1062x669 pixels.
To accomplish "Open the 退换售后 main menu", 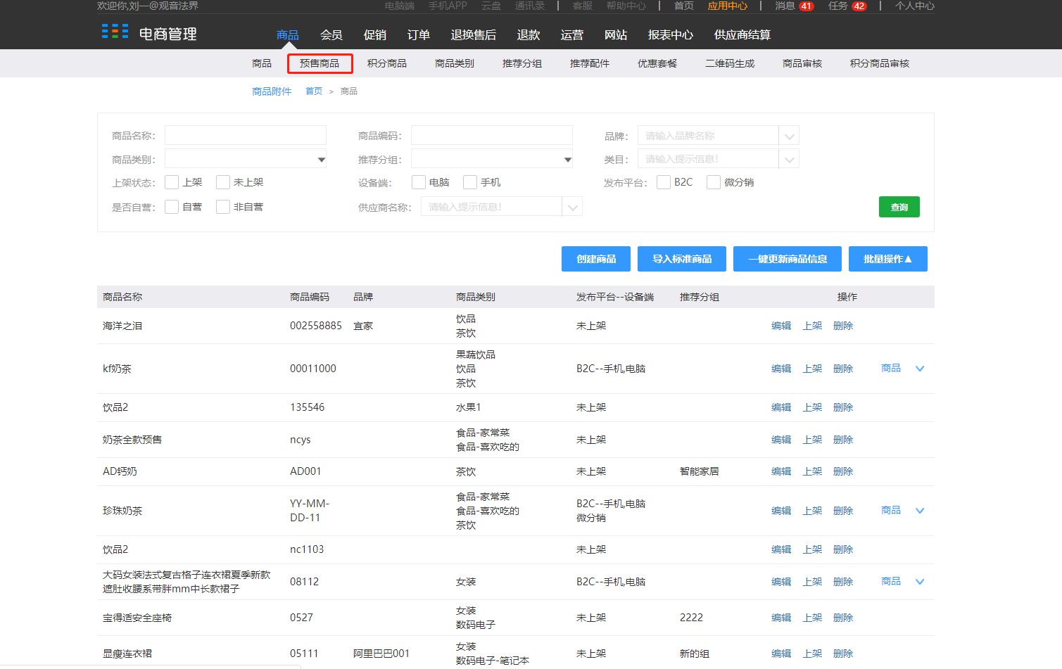I will [474, 35].
